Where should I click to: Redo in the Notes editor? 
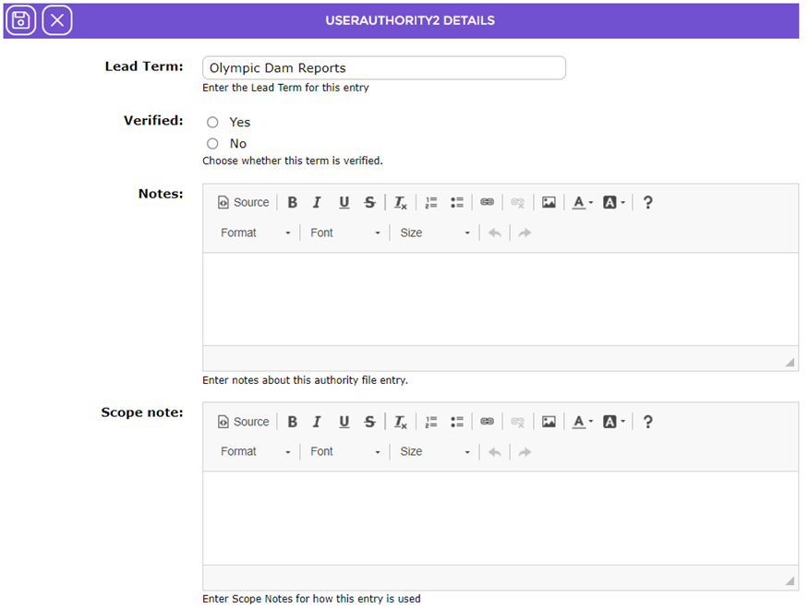525,233
